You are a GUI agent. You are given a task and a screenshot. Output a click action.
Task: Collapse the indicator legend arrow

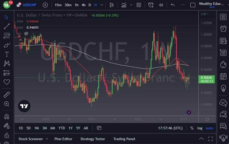click(20, 40)
